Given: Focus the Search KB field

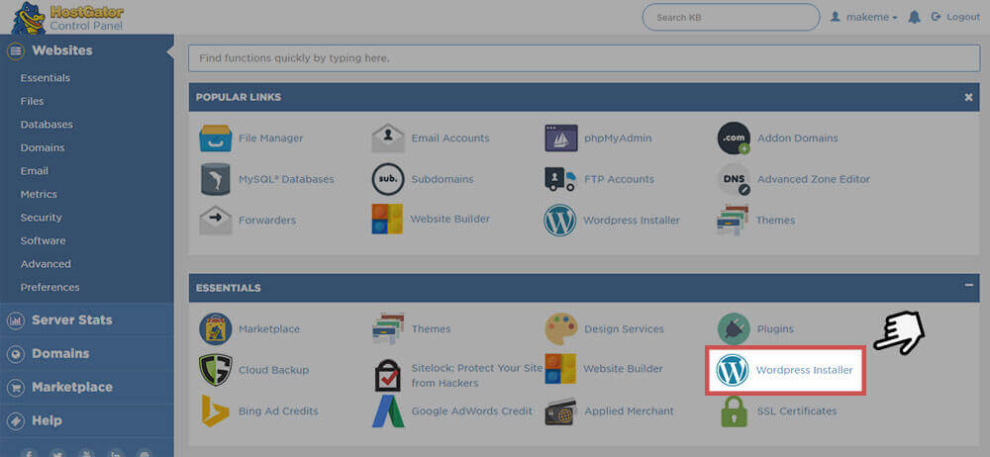Looking at the screenshot, I should point(731,17).
